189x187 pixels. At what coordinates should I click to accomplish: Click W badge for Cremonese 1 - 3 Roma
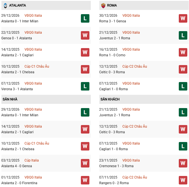[x=183, y=163]
